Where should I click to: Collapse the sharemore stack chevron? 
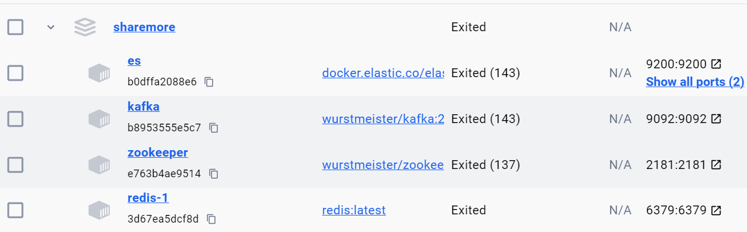[x=51, y=27]
